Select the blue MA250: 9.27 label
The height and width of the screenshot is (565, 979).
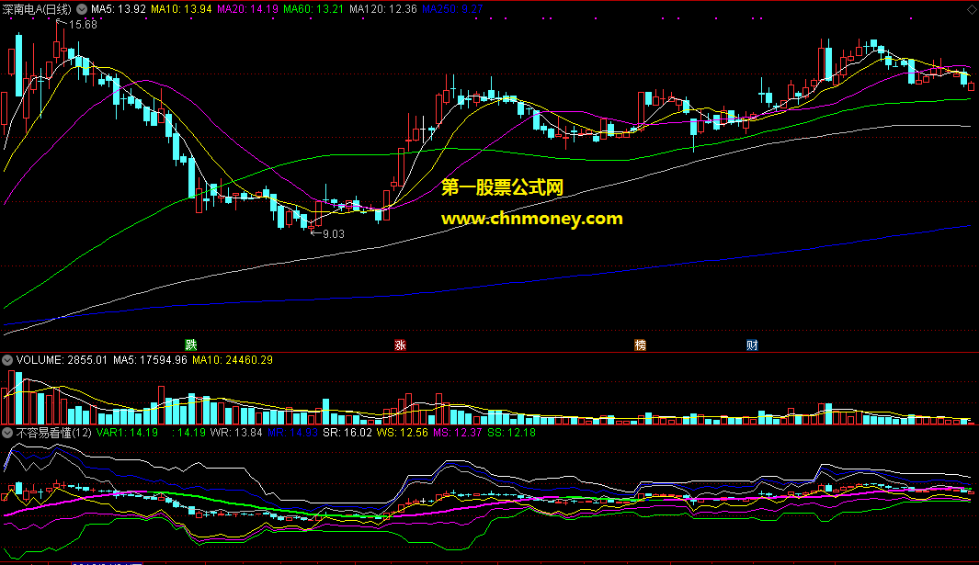[452, 9]
